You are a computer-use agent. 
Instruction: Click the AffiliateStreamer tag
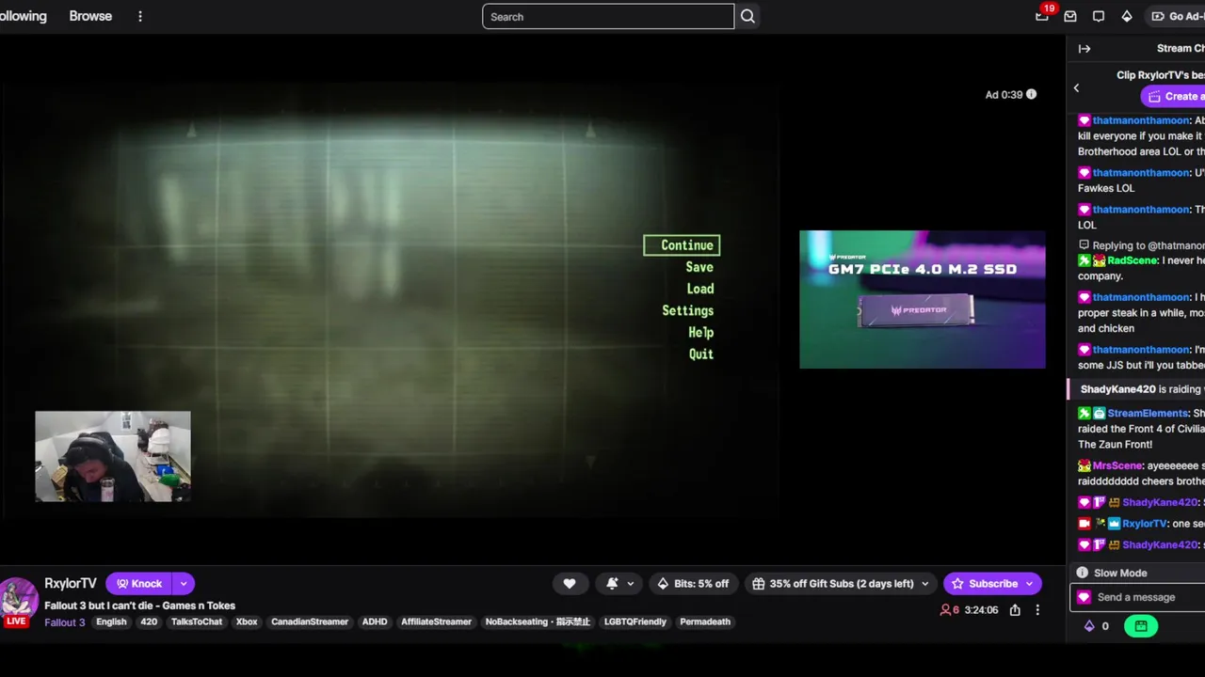436,622
